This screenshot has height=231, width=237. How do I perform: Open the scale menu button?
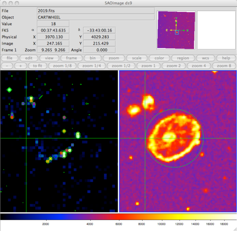[x=137, y=58]
